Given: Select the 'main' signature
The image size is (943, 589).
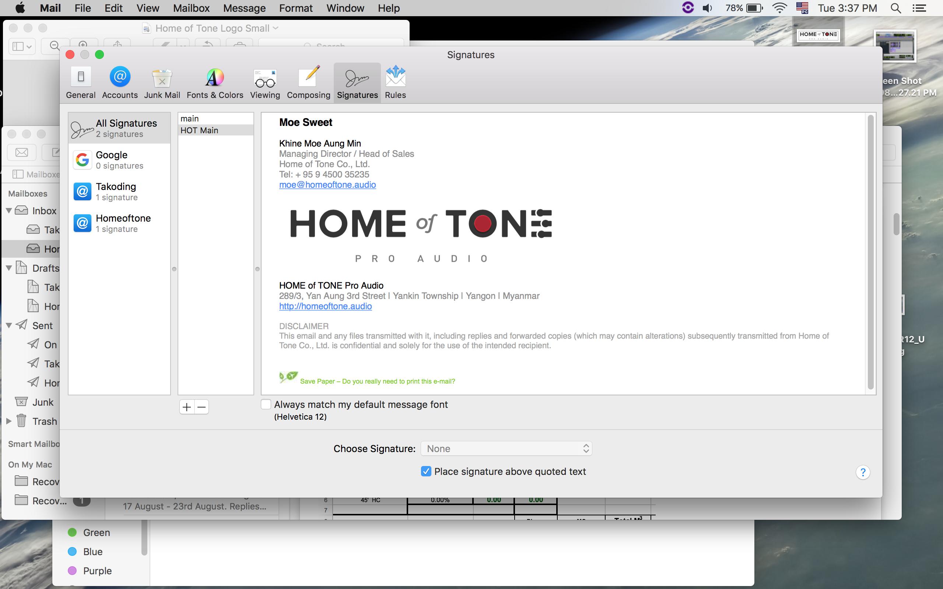Looking at the screenshot, I should point(215,119).
